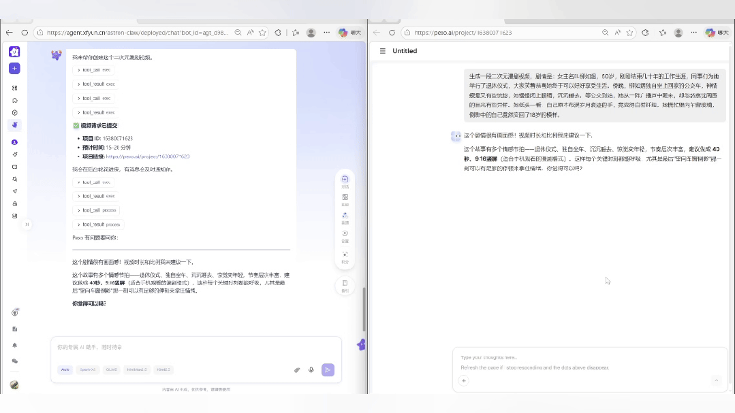Expand the first tool_call exec entry
The height and width of the screenshot is (413, 735).
click(x=94, y=70)
